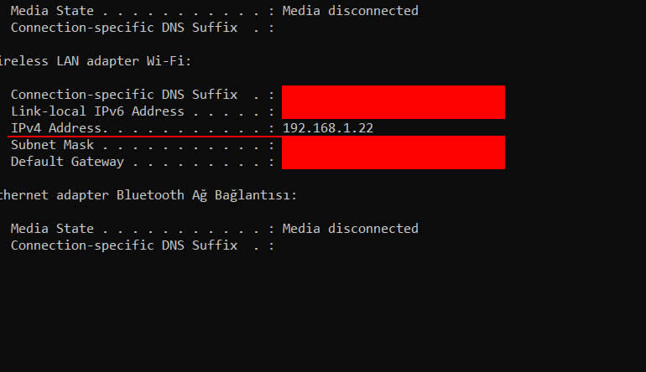Click the IPv4 address value 192.168.1.22

[x=328, y=128]
